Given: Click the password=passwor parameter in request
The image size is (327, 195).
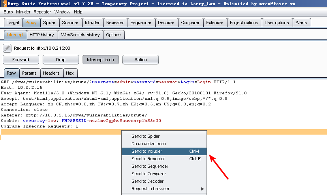Looking at the screenshot, I should click(x=156, y=82).
